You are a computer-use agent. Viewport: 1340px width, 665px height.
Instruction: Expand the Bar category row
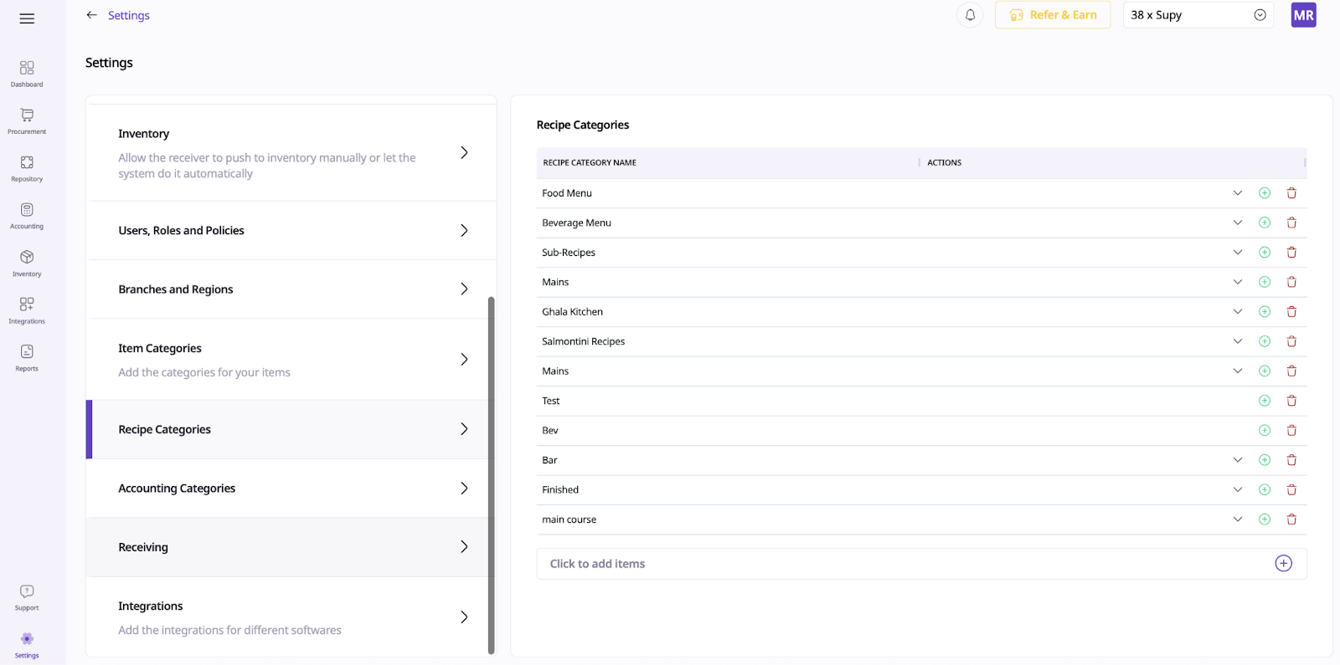pyautogui.click(x=1238, y=460)
